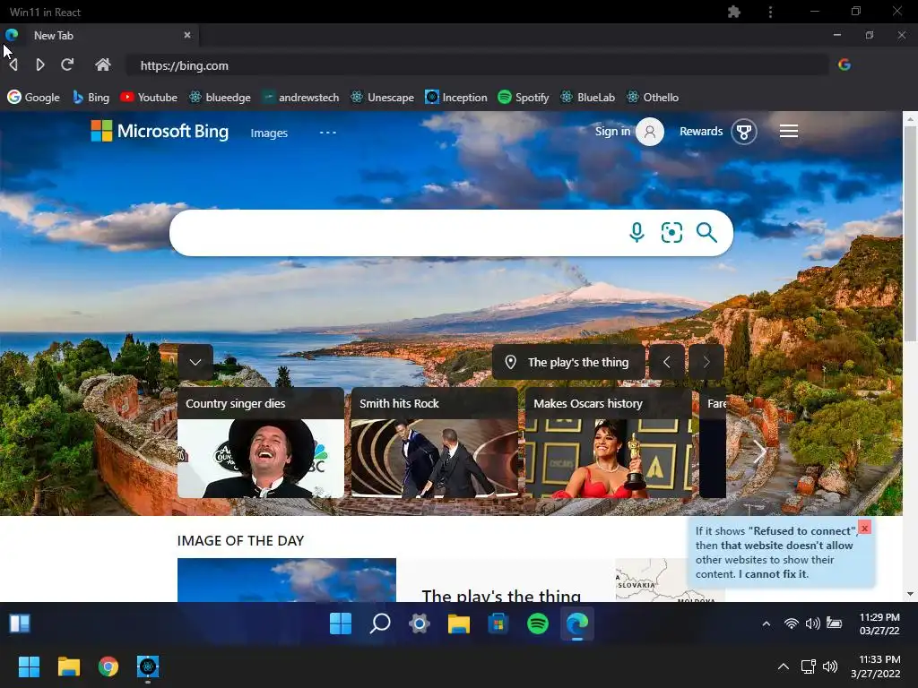Image resolution: width=918 pixels, height=688 pixels.
Task: Go forward using the browser forward arrow
Action: 39,64
